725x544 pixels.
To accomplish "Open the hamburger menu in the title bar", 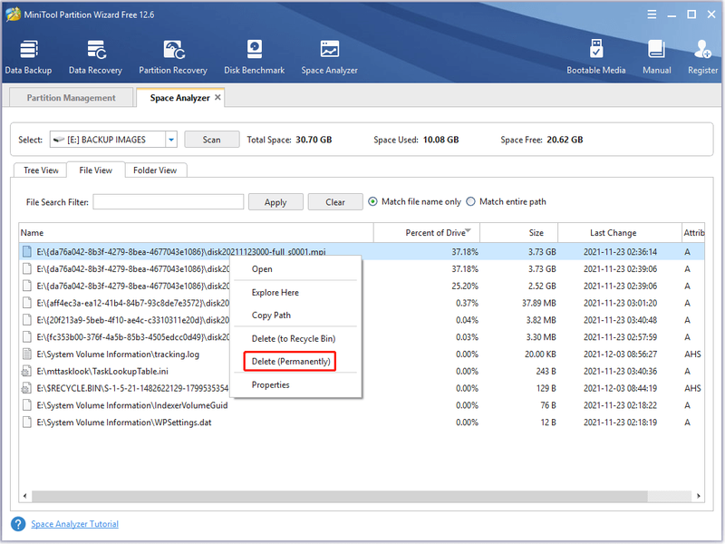I will [x=652, y=15].
